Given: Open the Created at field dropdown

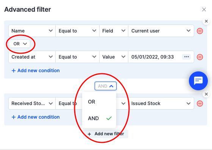Looking at the screenshot, I should point(32,57).
